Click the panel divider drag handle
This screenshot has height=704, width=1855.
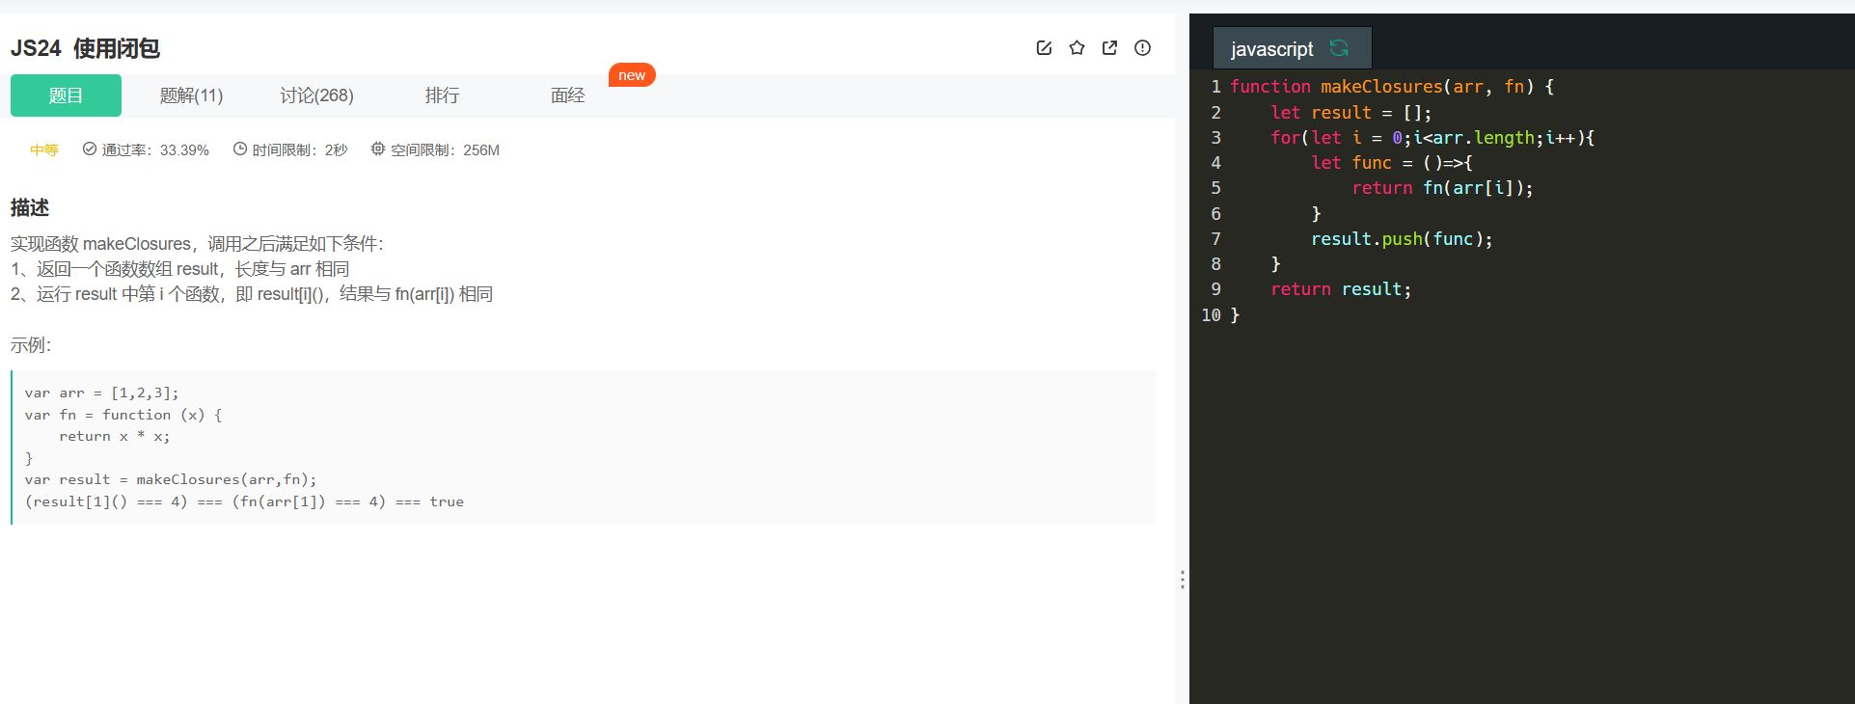1183,579
